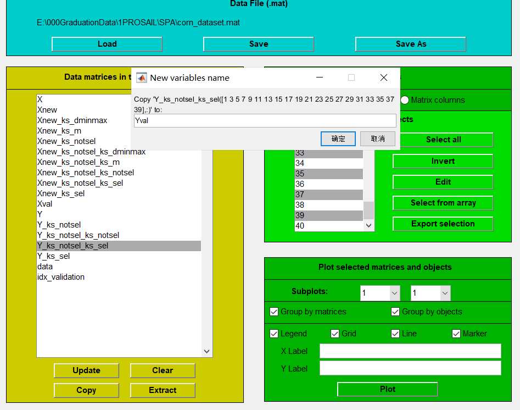
Task: Extract the selected matrix
Action: pyautogui.click(x=163, y=390)
